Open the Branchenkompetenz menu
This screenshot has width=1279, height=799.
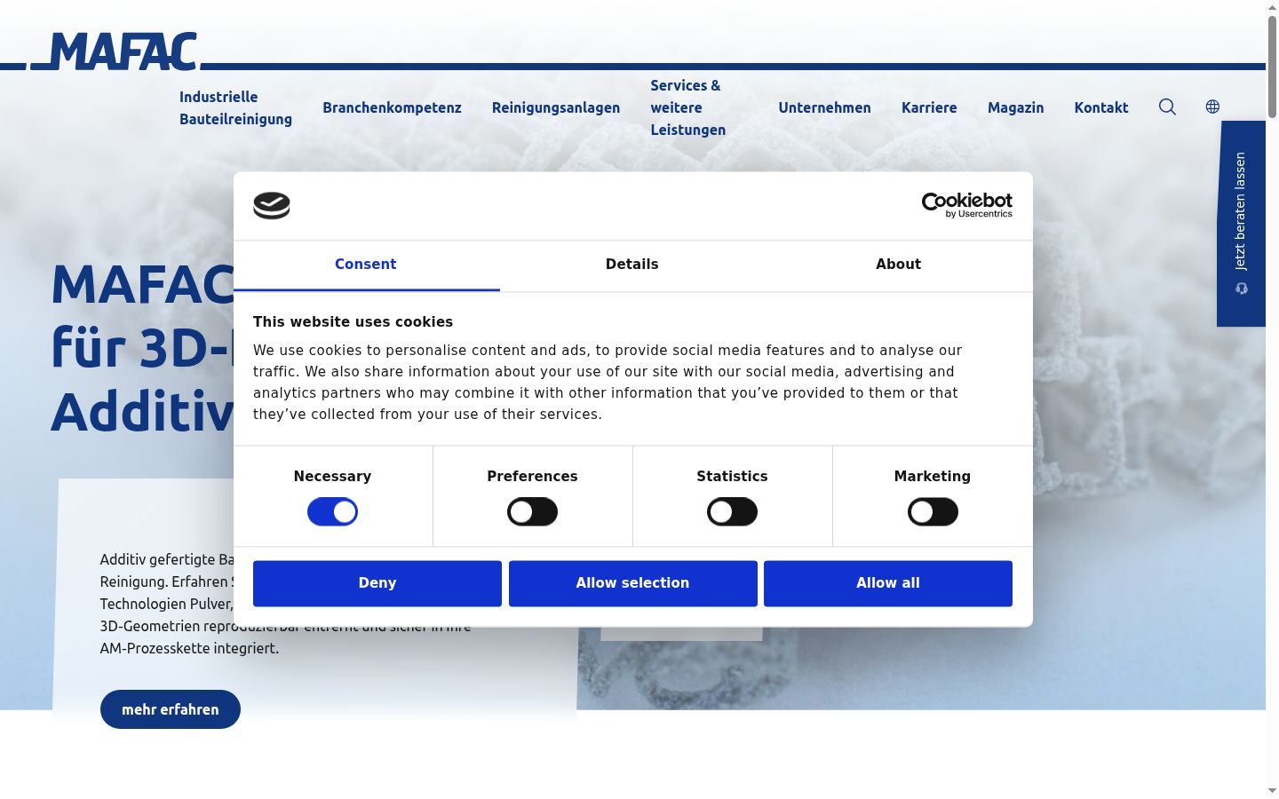392,107
